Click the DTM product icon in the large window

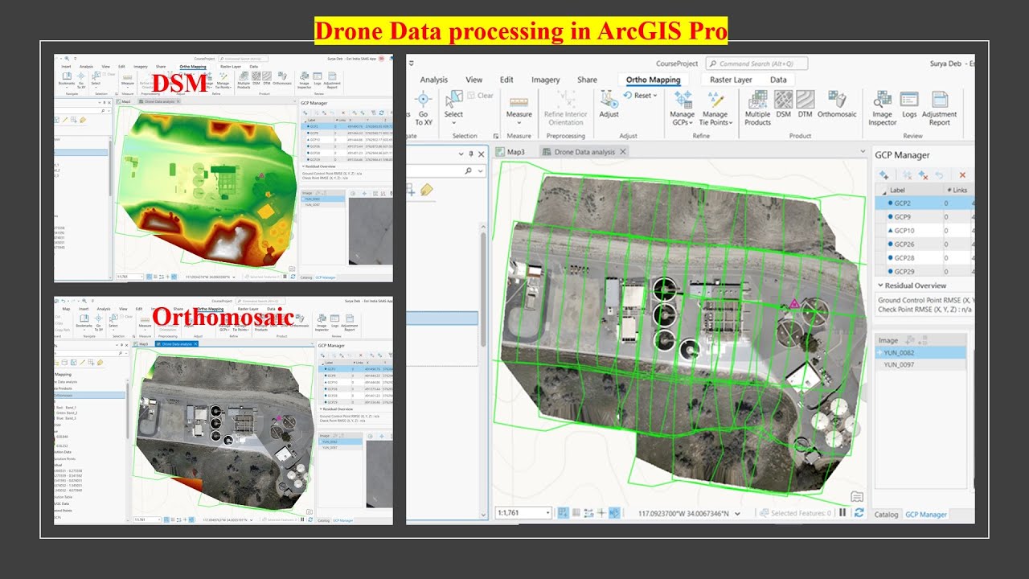tap(805, 105)
